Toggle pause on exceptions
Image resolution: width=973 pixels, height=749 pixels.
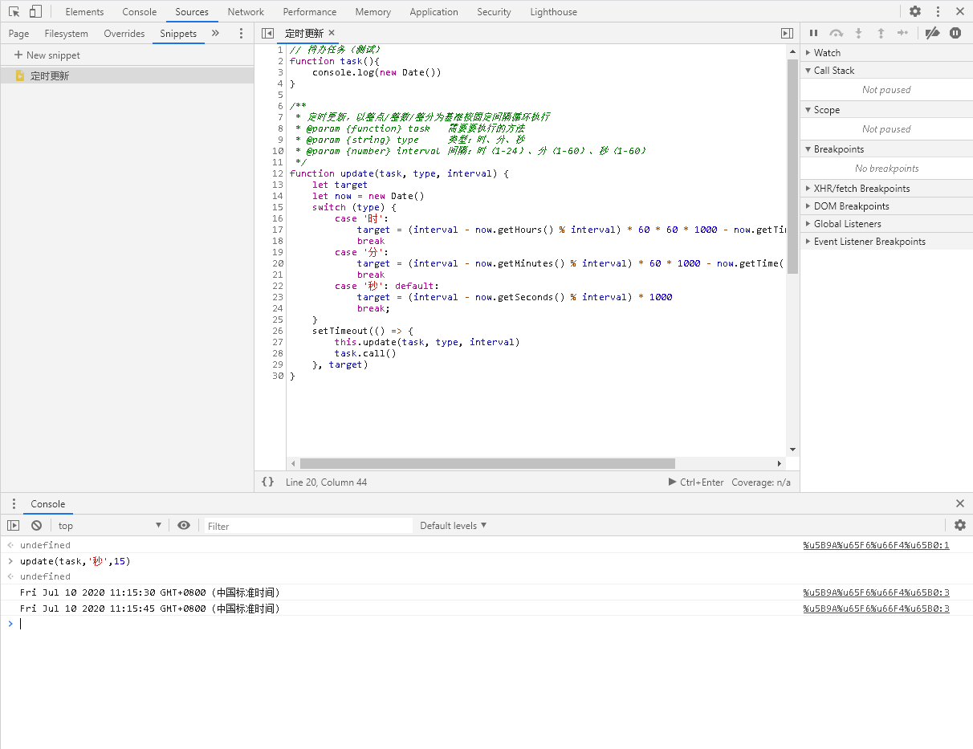955,33
